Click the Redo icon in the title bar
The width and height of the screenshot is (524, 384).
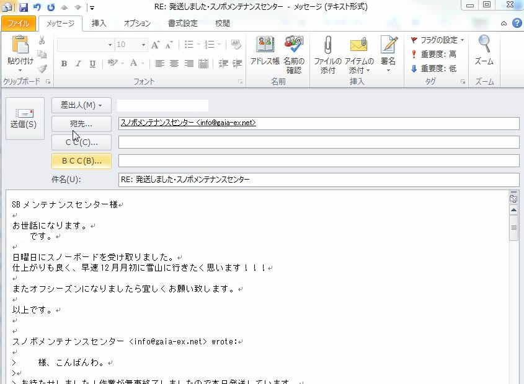click(x=51, y=7)
